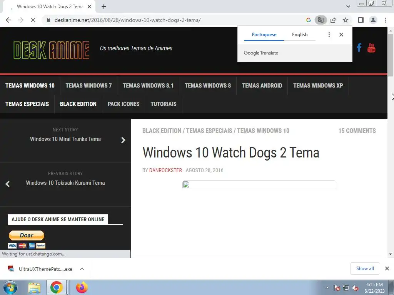The width and height of the screenshot is (394, 295).
Task: Click the Chrome taskbar icon
Action: click(57, 287)
